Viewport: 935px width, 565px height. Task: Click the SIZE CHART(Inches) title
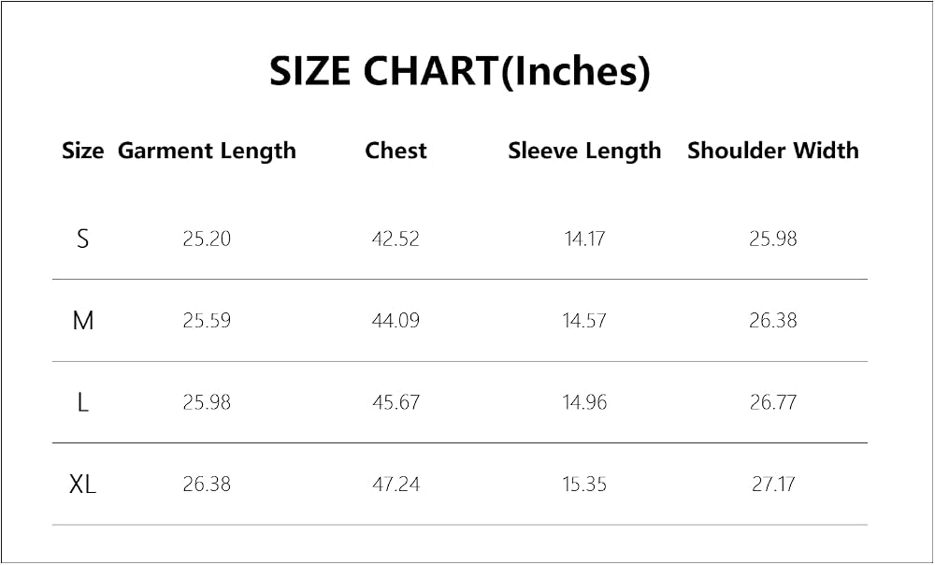tap(459, 72)
